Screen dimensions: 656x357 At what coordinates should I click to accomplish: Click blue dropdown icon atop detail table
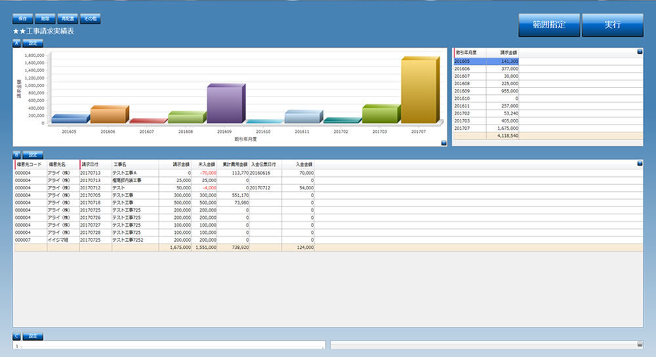[640, 163]
